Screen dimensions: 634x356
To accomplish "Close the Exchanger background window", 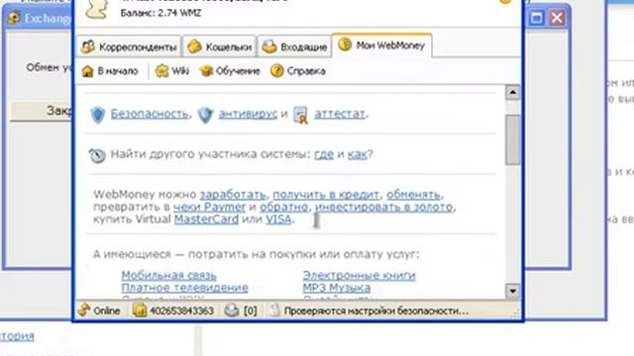I will 557,18.
